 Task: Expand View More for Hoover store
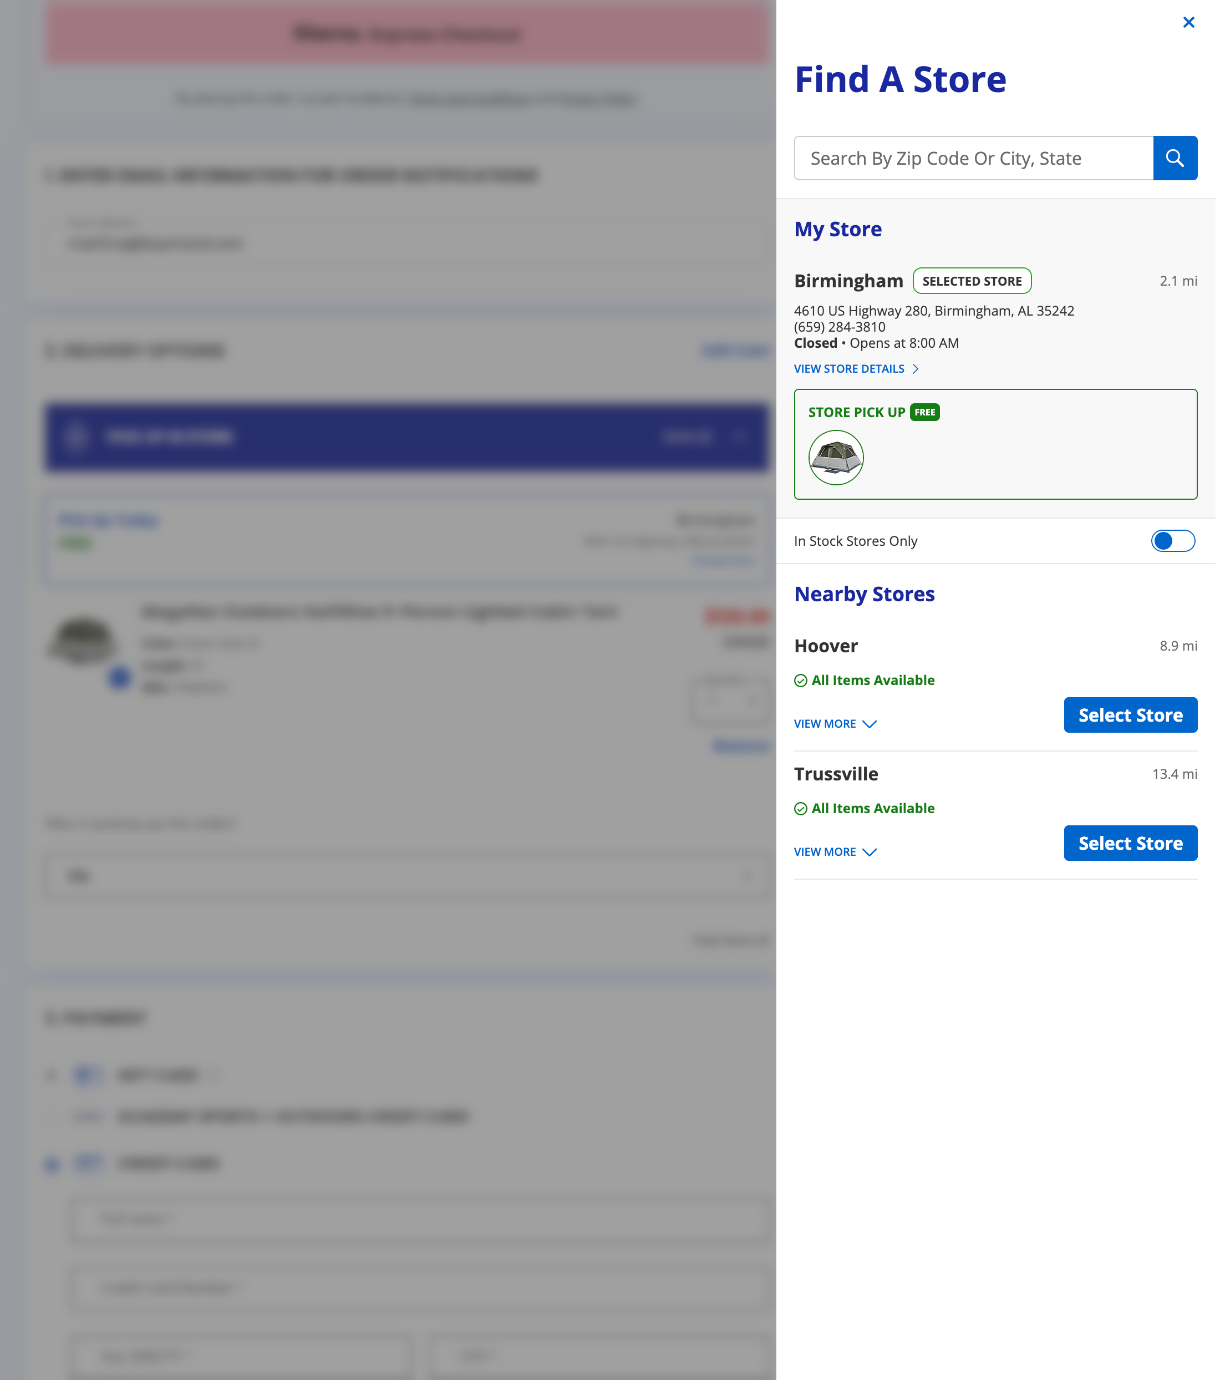(x=825, y=724)
